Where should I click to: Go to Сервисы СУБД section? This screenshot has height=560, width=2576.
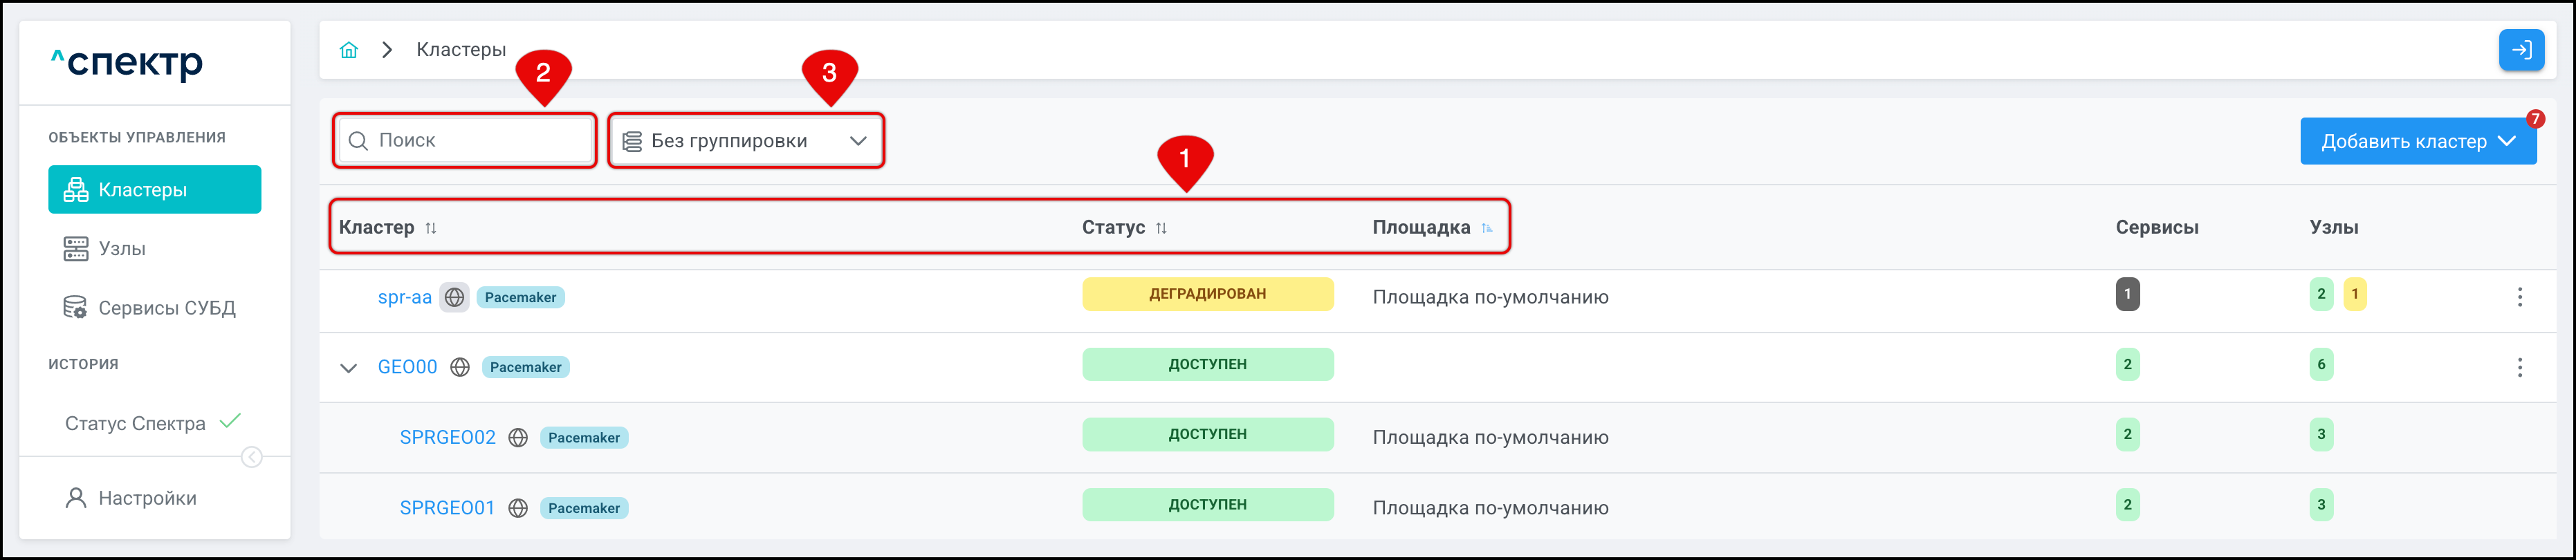tap(166, 308)
